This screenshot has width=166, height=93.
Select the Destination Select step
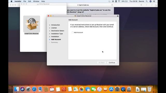[58, 31]
